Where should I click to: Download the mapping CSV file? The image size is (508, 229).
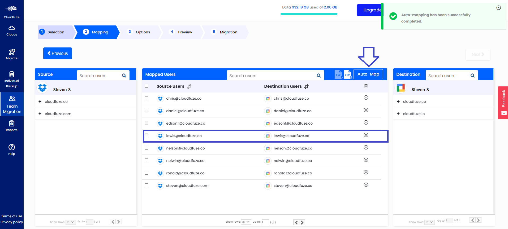[338, 74]
